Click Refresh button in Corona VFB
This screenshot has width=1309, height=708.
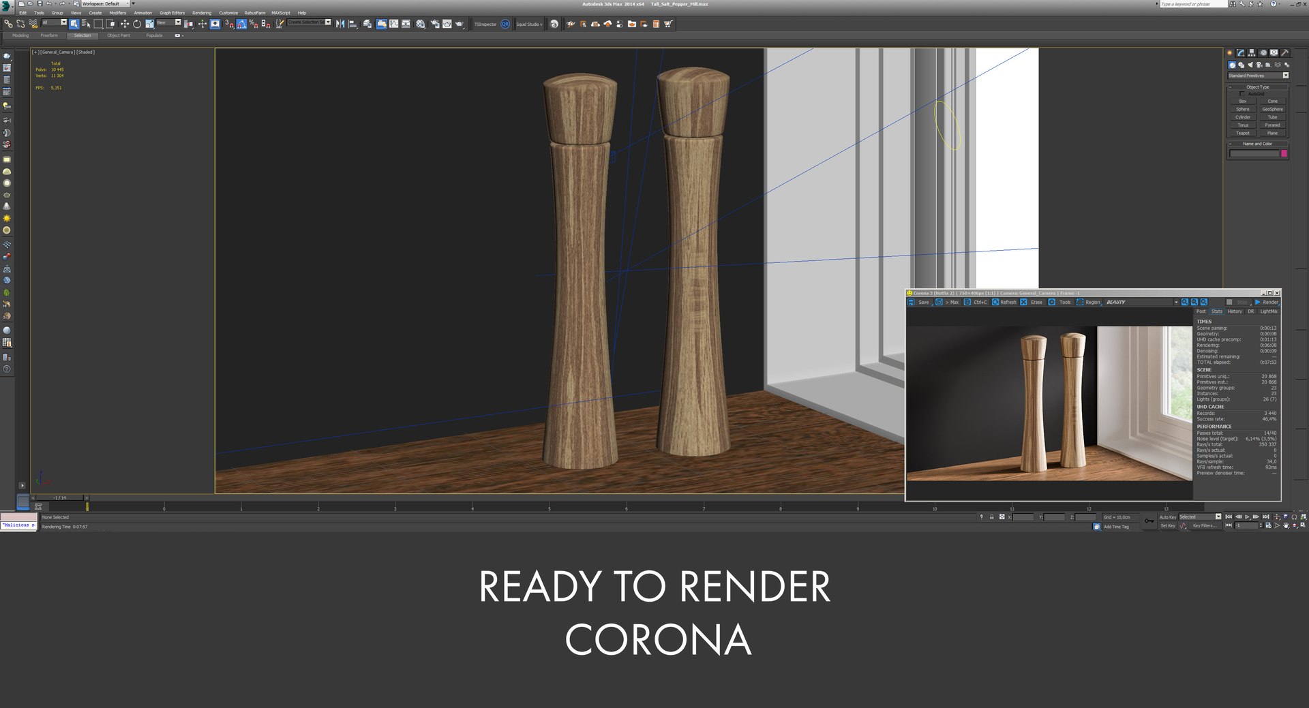1004,302
